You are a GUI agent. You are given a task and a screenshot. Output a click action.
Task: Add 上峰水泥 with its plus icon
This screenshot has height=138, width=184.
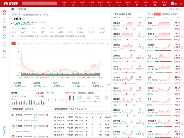[x=143, y=58]
